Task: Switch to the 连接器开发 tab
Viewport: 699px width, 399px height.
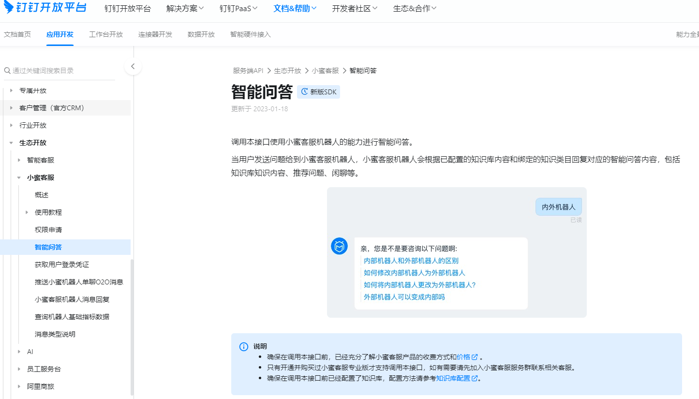Action: point(155,34)
